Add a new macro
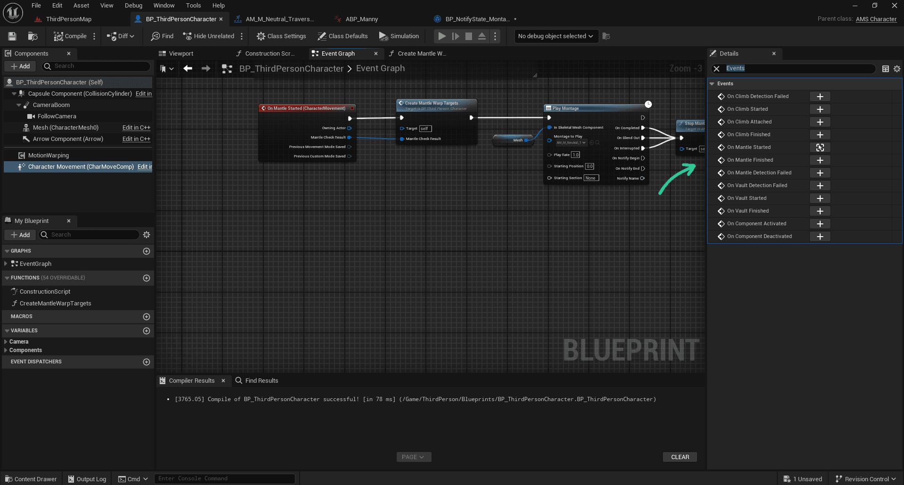Screen dimensions: 904x485 pos(147,317)
